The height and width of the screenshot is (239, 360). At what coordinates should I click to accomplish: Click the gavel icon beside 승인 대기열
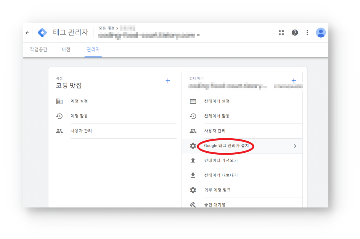pos(193,204)
